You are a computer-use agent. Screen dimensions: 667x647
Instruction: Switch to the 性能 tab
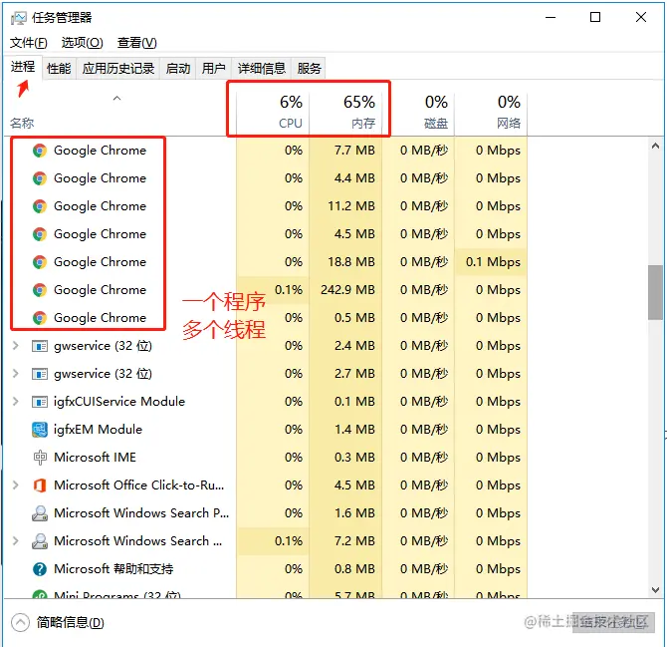[x=59, y=68]
